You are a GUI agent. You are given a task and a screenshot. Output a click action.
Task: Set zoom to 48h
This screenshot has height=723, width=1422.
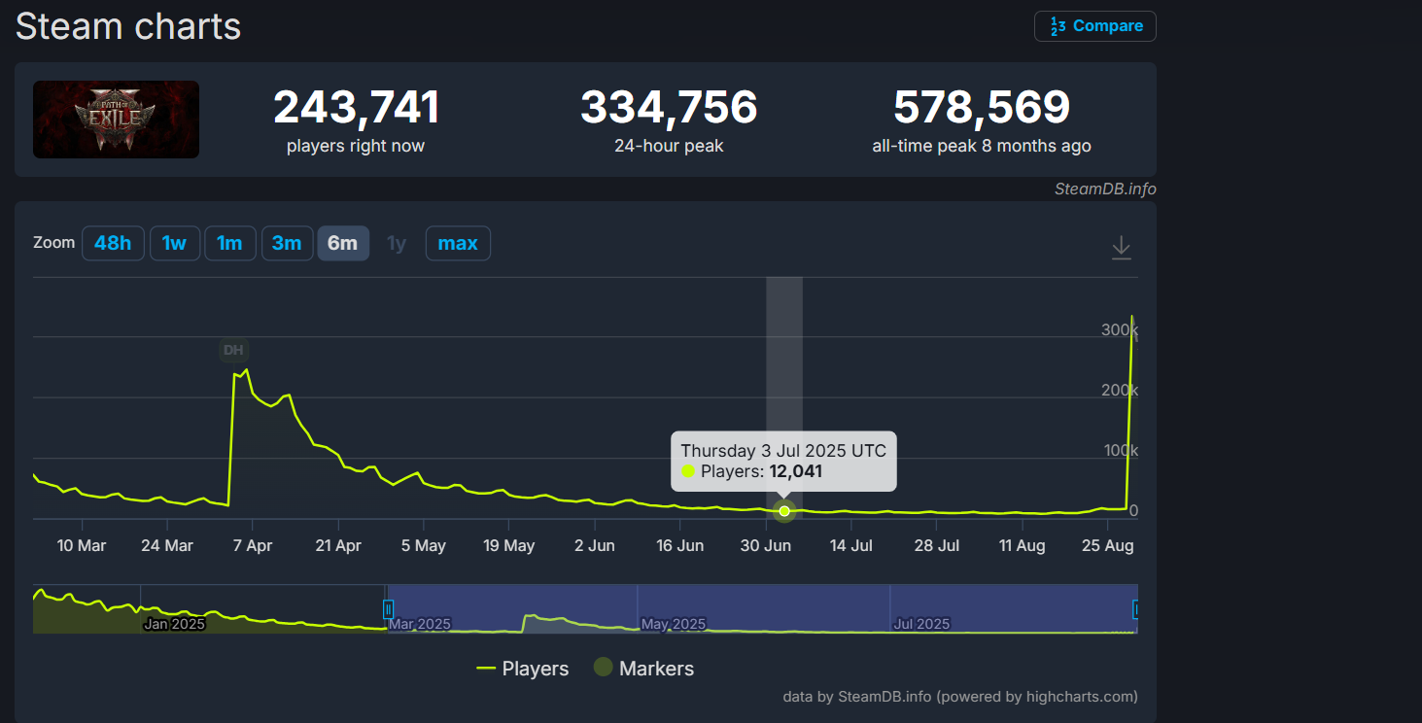click(x=113, y=243)
